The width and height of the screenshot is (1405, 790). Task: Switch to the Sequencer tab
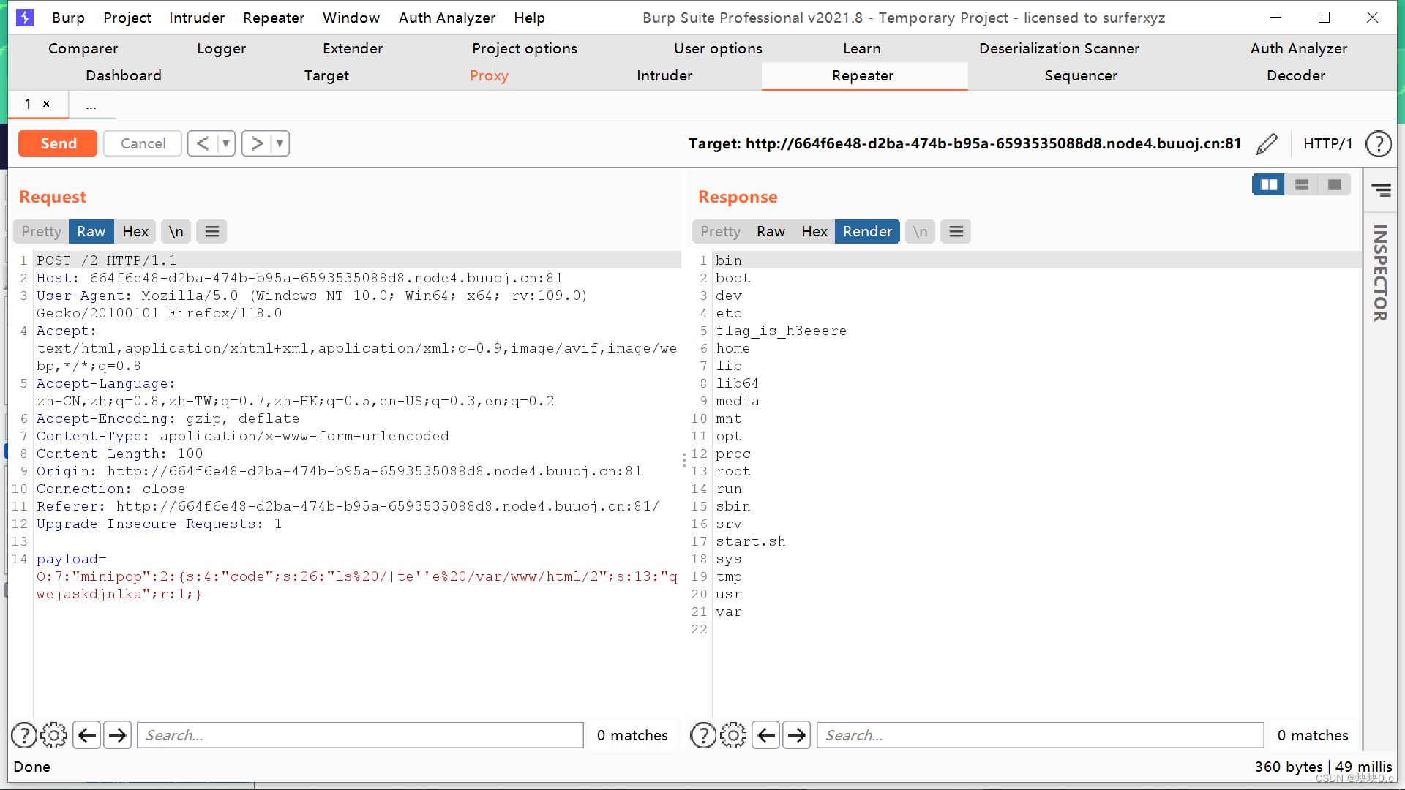pyautogui.click(x=1081, y=76)
